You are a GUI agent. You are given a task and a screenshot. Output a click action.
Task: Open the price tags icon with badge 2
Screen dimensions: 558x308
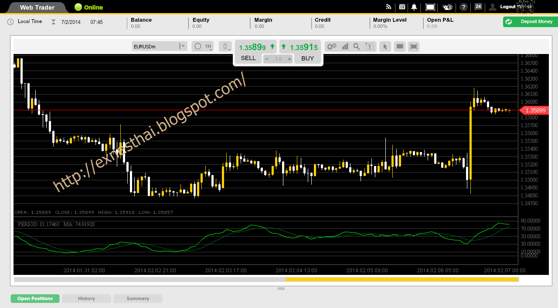[x=447, y=7]
